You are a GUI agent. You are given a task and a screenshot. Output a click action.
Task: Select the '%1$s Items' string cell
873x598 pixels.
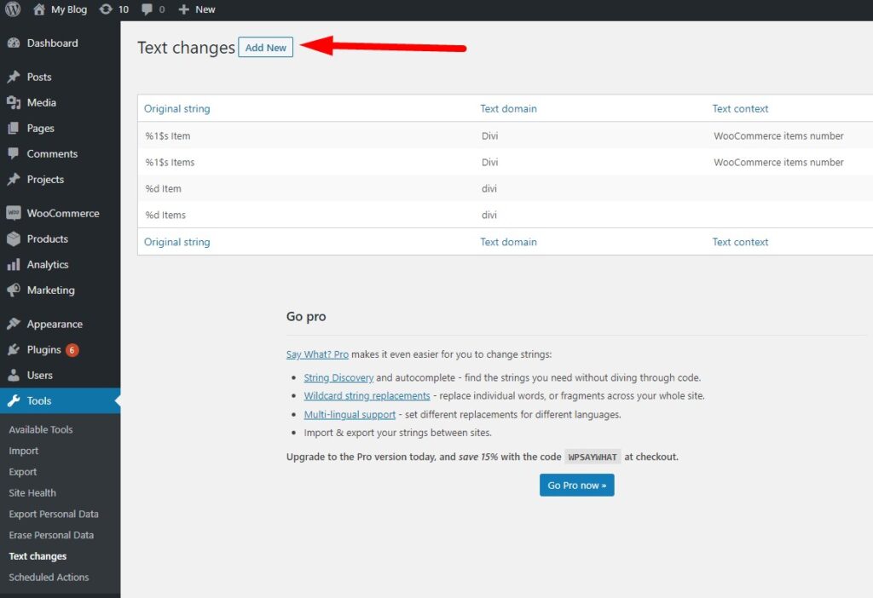(170, 163)
